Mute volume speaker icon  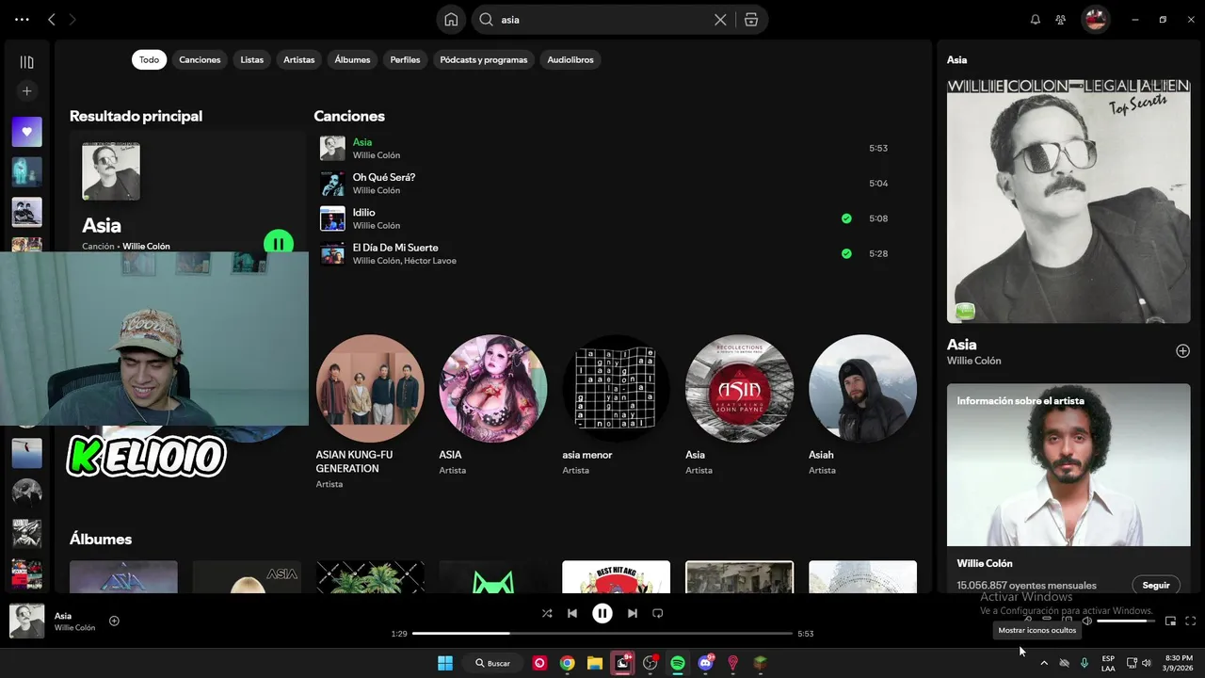[1087, 621]
